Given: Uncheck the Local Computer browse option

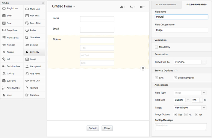Looking at the screenshot, I should tap(175, 78).
